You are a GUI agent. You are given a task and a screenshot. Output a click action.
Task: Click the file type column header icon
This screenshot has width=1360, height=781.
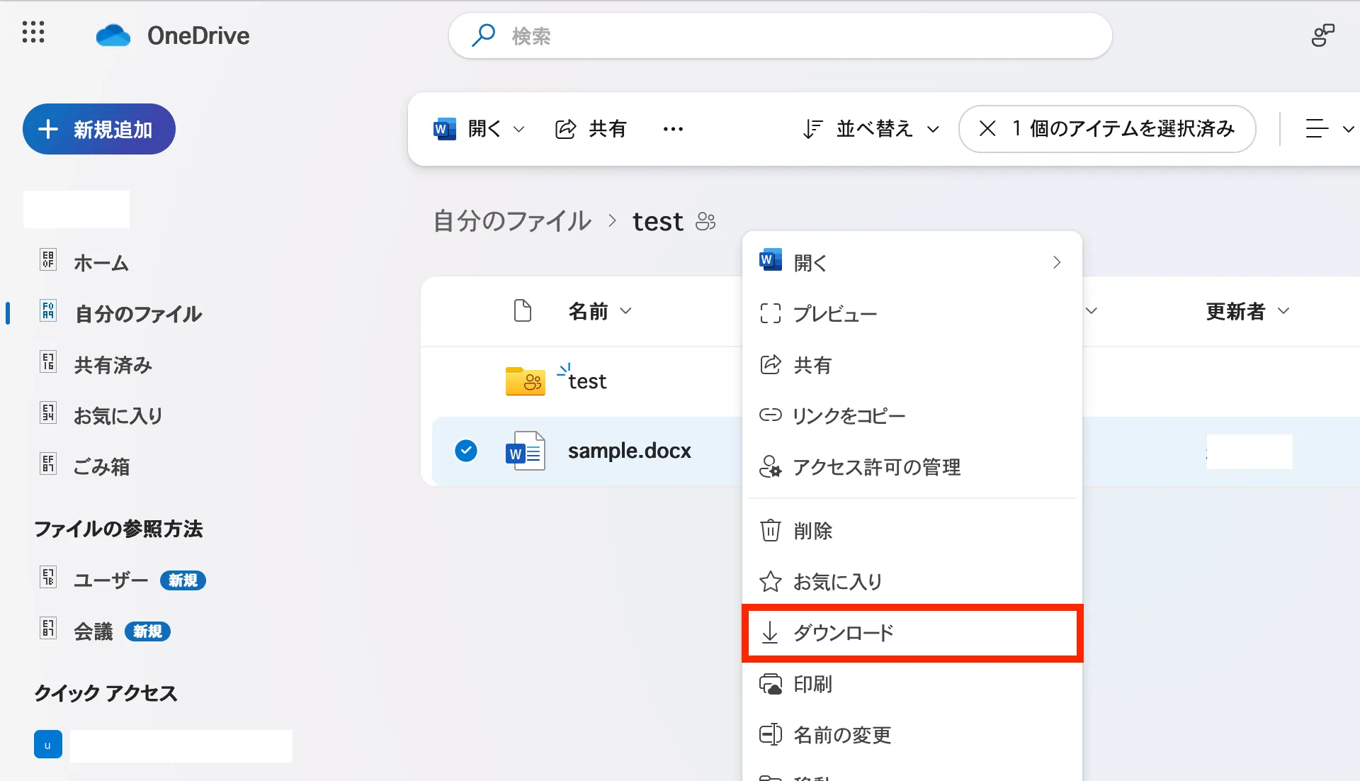[523, 311]
